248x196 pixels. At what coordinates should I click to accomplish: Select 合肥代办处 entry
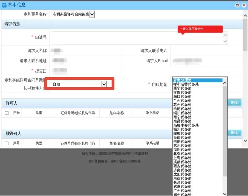[x=198, y=109]
